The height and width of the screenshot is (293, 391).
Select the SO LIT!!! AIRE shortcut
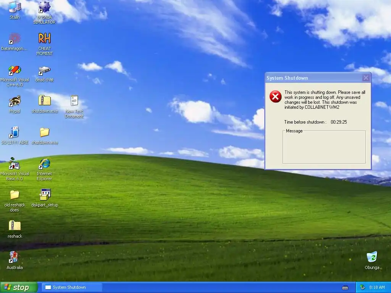pos(15,135)
